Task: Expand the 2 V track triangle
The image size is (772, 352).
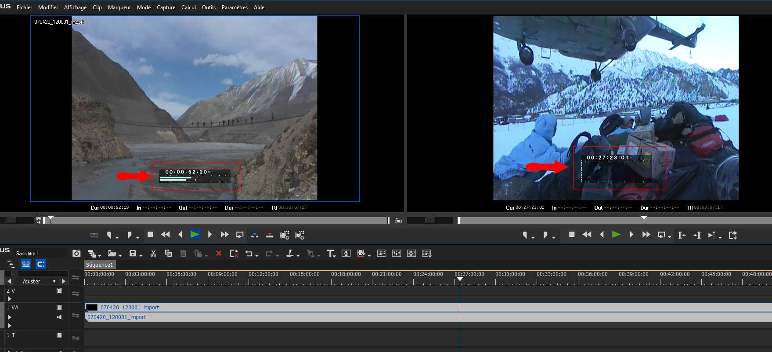Action: pos(9,299)
